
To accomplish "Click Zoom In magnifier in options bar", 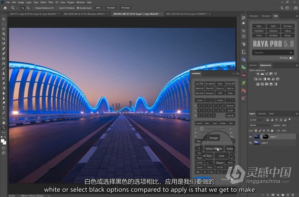I will point(23,8).
